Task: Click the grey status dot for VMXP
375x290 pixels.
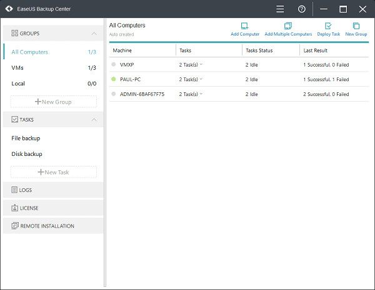Action: pyautogui.click(x=114, y=64)
